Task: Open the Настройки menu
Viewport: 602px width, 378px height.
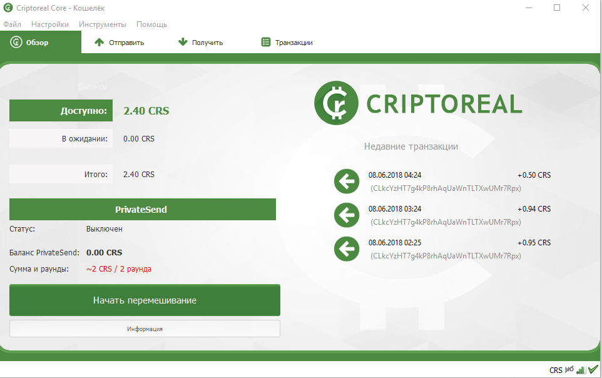Action: tap(50, 24)
